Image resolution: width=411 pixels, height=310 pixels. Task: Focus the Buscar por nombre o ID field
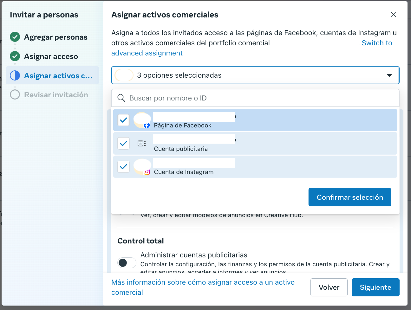coord(255,98)
